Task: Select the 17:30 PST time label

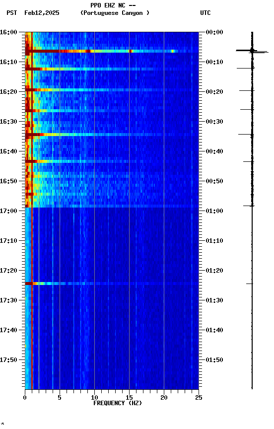Action: coord(8,301)
